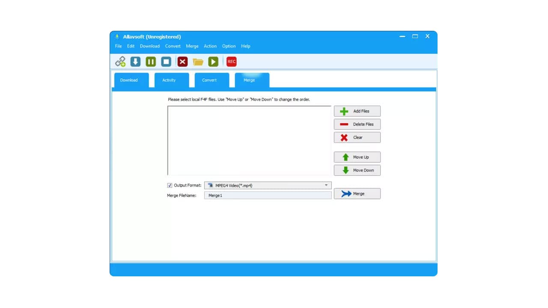Start download with the green download icon

tap(135, 62)
